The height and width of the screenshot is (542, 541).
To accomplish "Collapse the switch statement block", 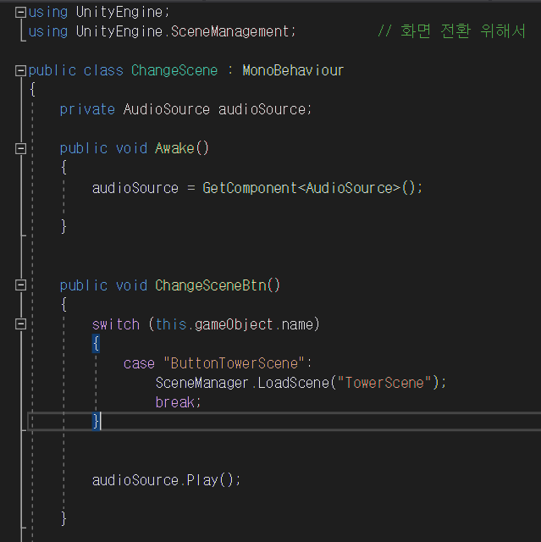I will pos(21,324).
